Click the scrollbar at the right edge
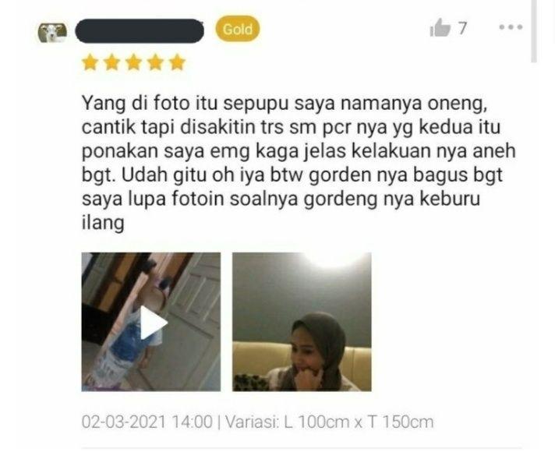This screenshot has height=452, width=555. click(535, 31)
